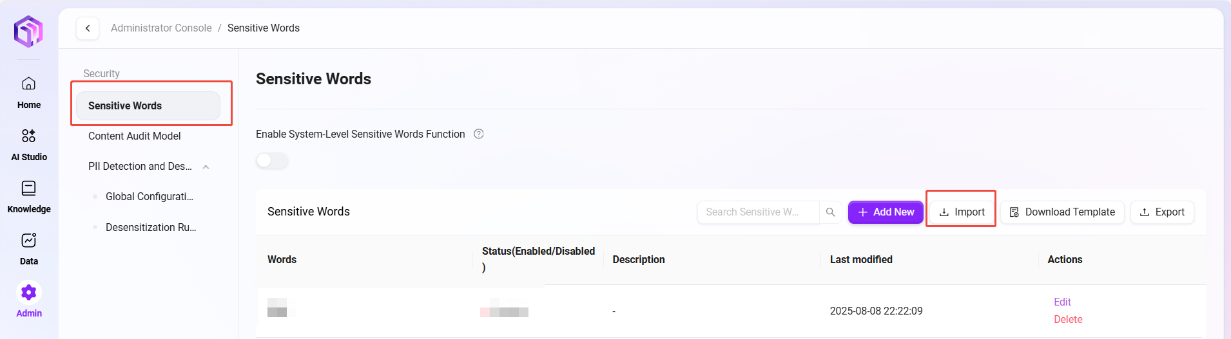Image resolution: width=1231 pixels, height=339 pixels.
Task: Collapse the PII Detection and Desensitization group
Action: pyautogui.click(x=206, y=167)
